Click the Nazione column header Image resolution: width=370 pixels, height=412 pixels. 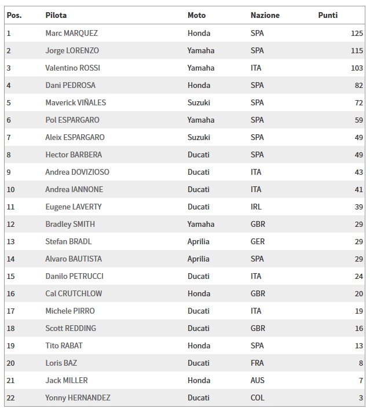(265, 16)
